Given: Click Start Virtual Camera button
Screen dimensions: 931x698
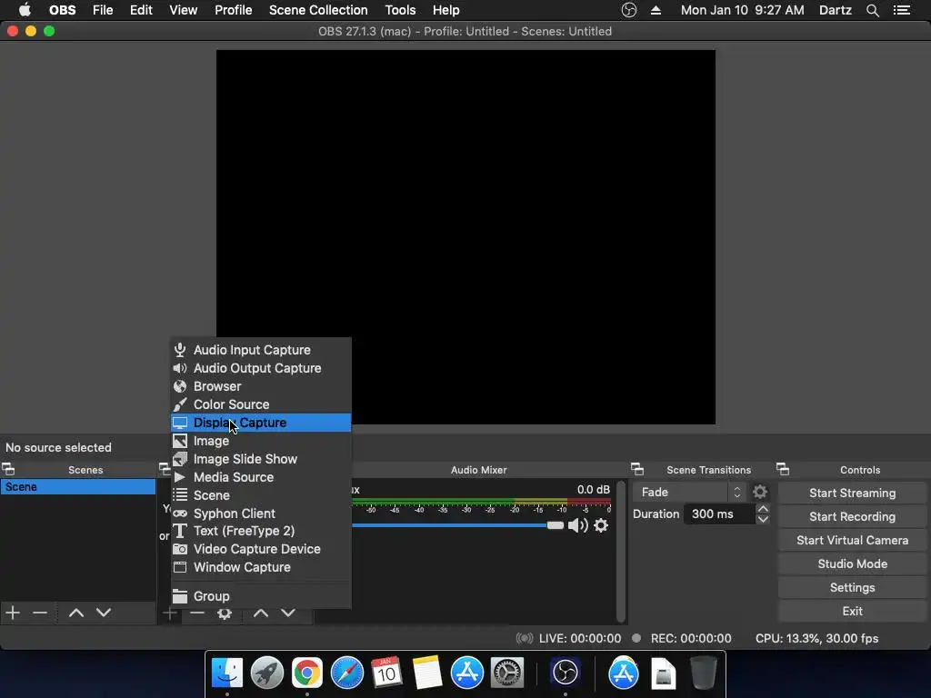Looking at the screenshot, I should [852, 540].
